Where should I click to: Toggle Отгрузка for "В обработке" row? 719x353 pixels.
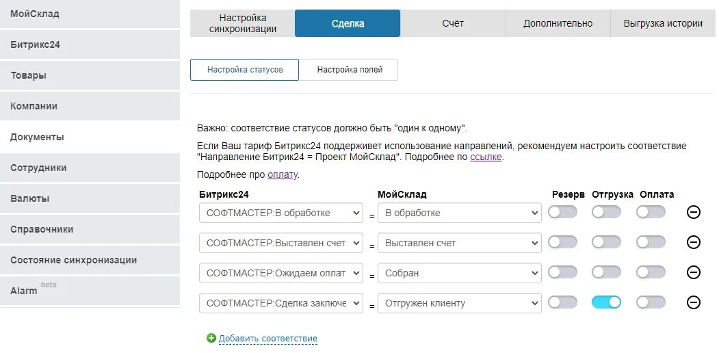(606, 212)
